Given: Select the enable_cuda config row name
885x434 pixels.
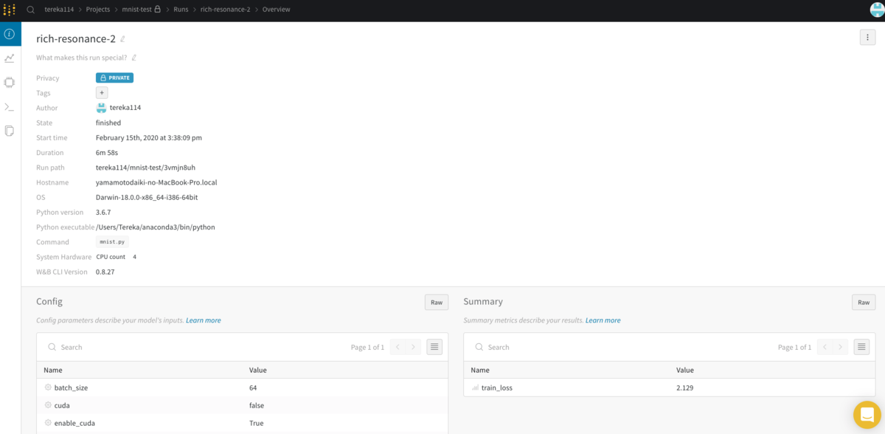Looking at the screenshot, I should [74, 423].
